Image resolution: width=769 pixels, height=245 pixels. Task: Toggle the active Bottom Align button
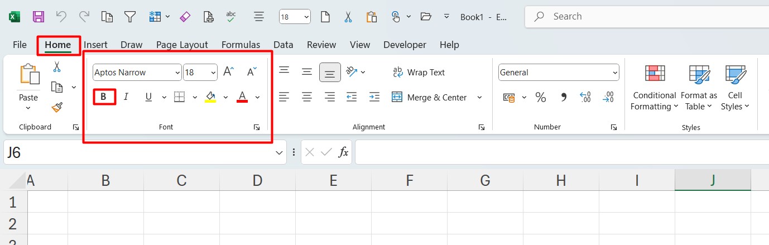tap(330, 72)
